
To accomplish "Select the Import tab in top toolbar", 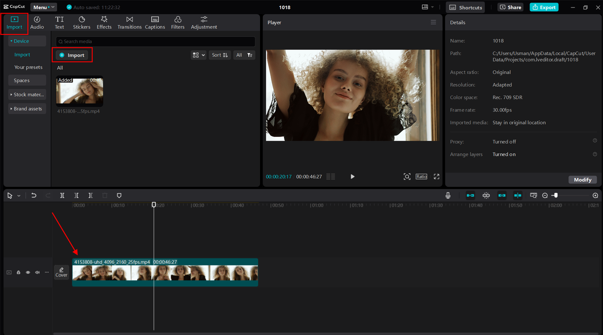I will tap(14, 23).
